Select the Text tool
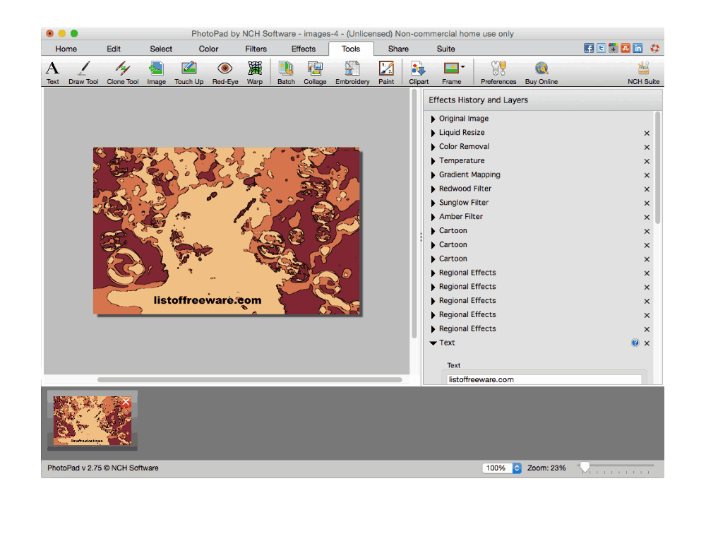This screenshot has width=706, height=534. 53,73
